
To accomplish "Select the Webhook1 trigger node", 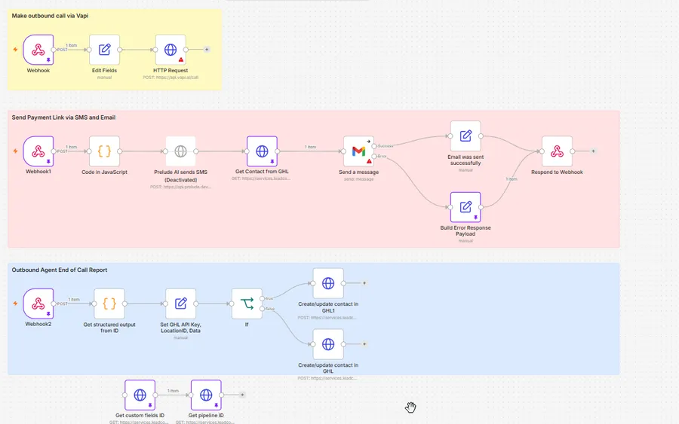I will [x=38, y=151].
